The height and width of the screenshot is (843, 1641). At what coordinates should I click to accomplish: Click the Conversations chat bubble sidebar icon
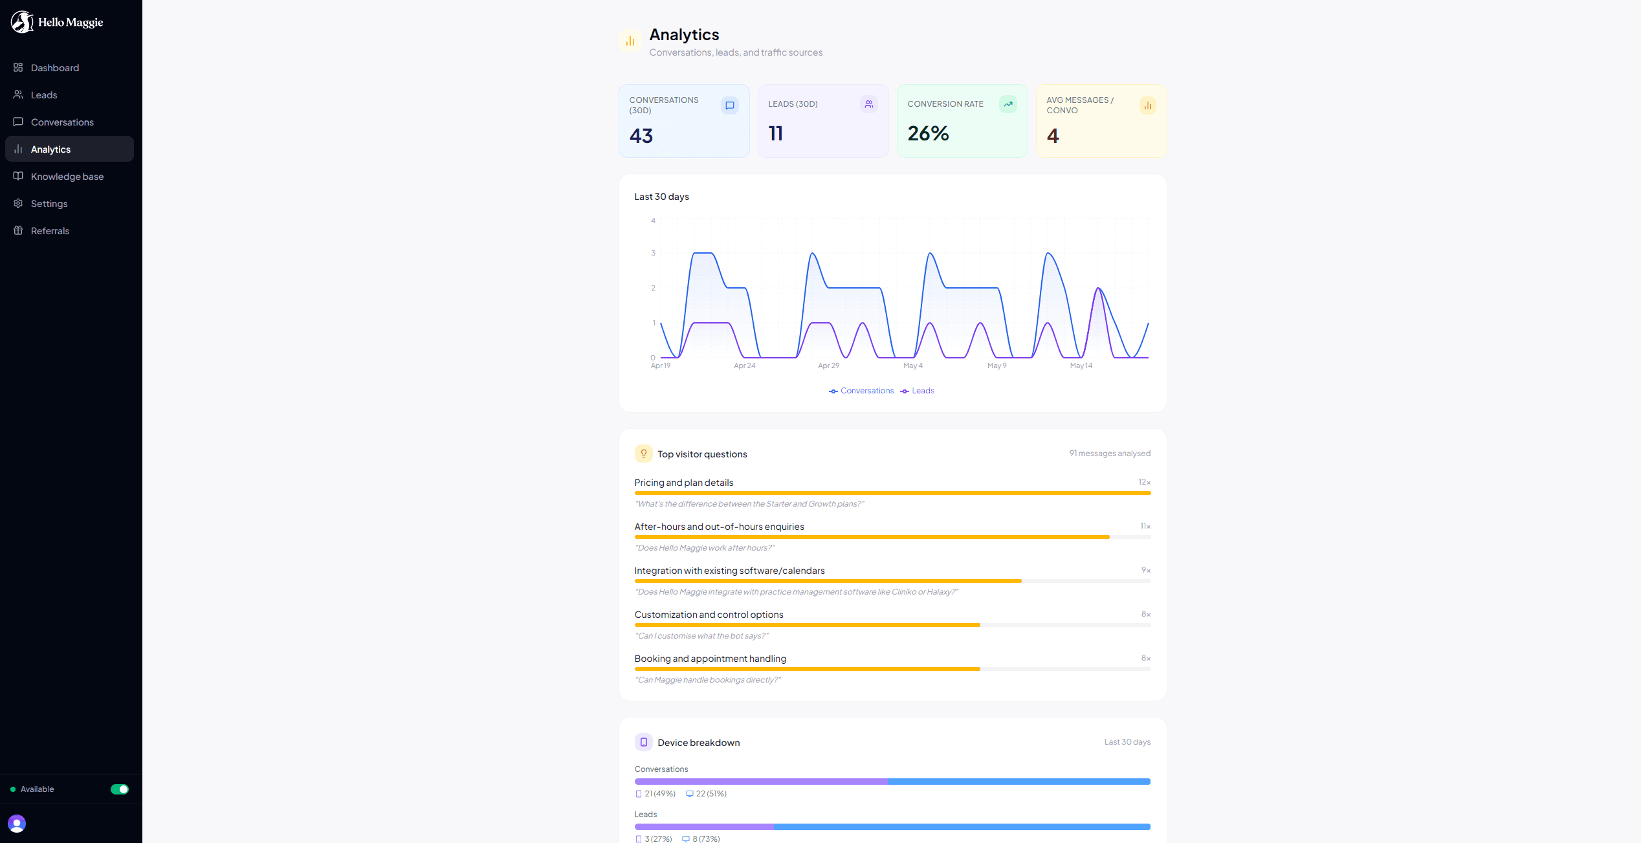pos(18,122)
